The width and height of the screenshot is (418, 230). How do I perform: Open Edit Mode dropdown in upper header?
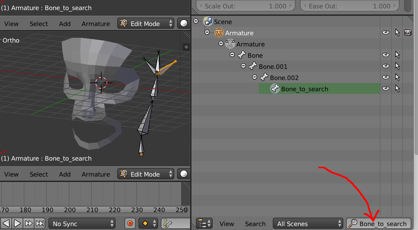tap(146, 24)
